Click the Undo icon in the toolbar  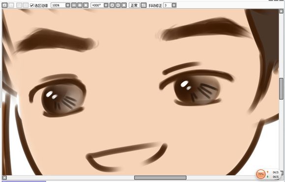[4, 5]
